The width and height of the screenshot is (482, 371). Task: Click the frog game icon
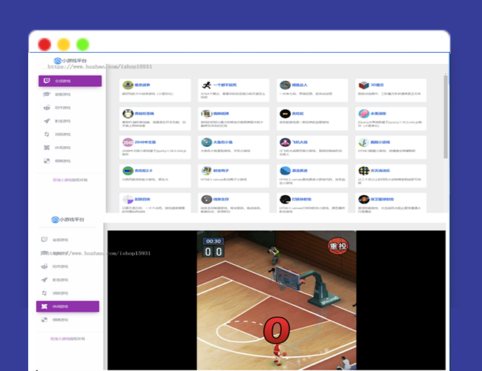(x=128, y=114)
